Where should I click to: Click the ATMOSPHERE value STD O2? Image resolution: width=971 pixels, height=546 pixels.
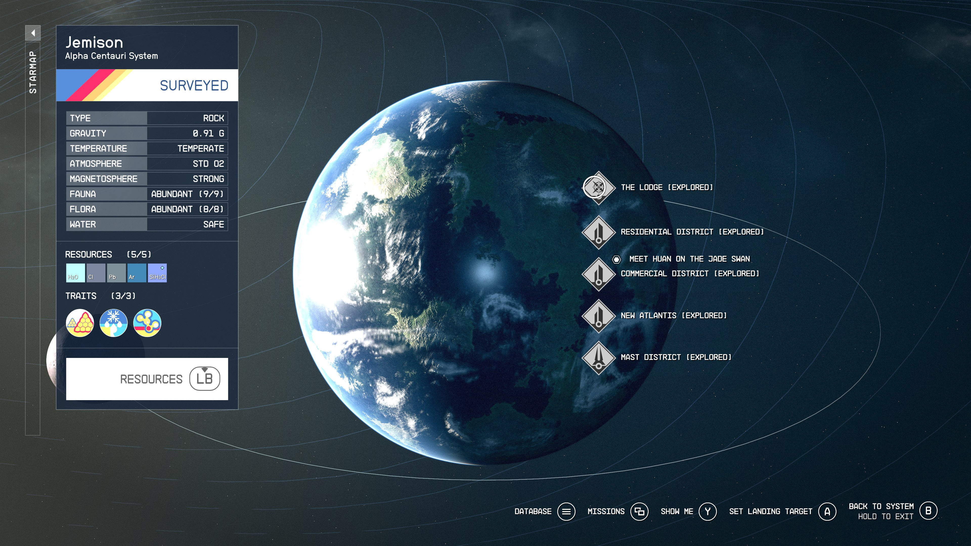click(x=208, y=164)
